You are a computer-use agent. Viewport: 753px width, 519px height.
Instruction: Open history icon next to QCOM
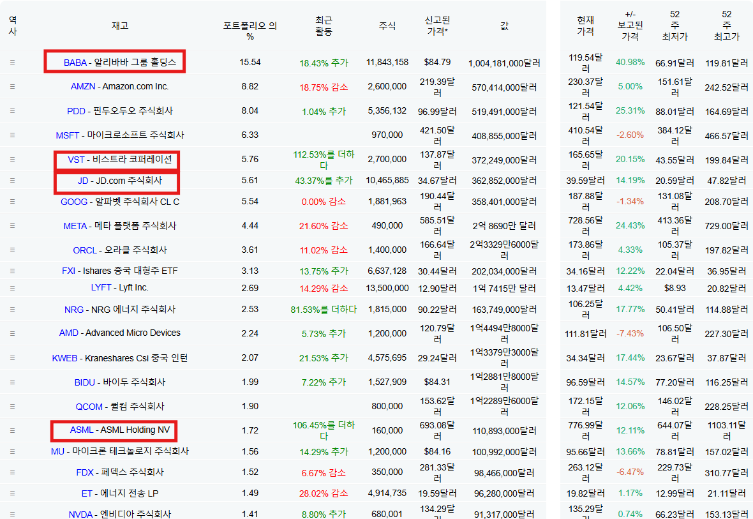(x=12, y=406)
